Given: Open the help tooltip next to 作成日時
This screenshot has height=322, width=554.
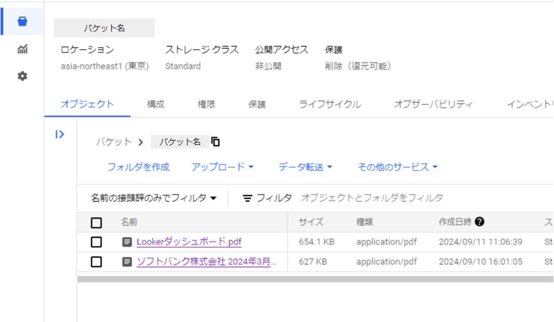Looking at the screenshot, I should pyautogui.click(x=479, y=221).
